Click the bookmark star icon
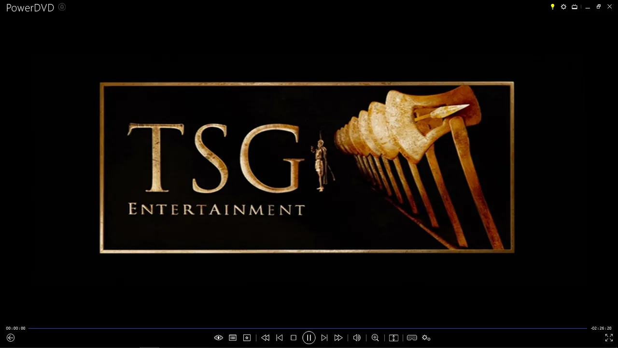 click(247, 338)
